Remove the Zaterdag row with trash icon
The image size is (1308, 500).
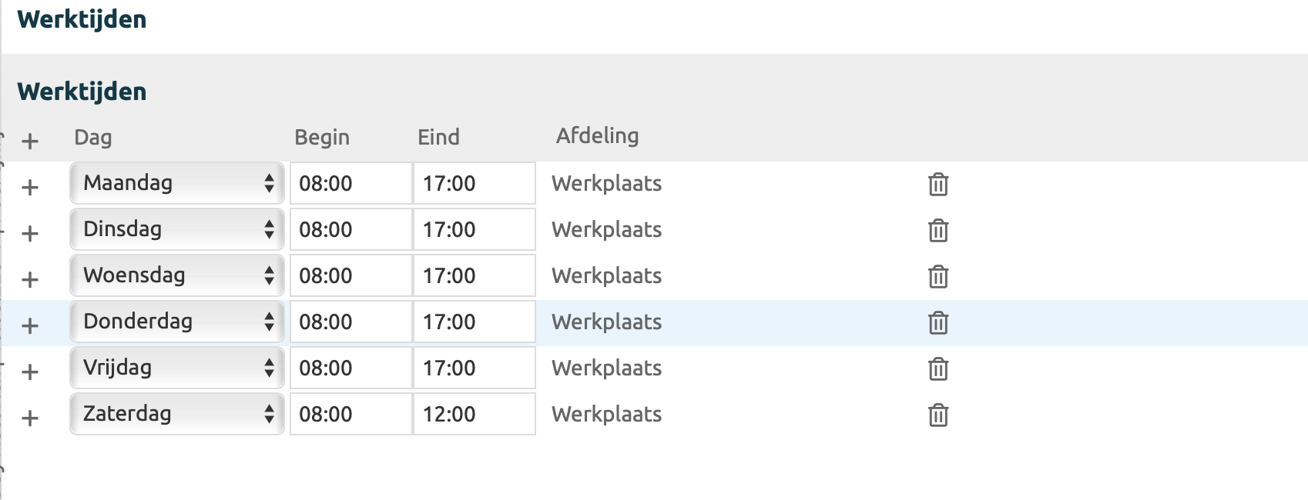937,415
